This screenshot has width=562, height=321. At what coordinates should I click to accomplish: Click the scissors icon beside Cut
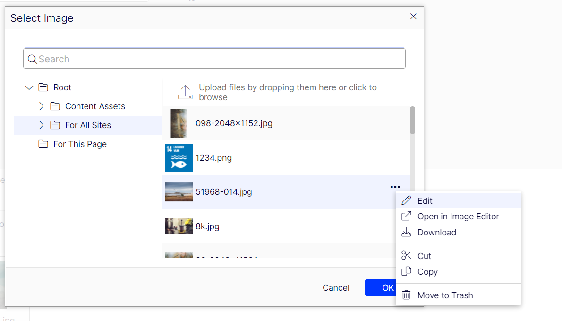pyautogui.click(x=406, y=256)
